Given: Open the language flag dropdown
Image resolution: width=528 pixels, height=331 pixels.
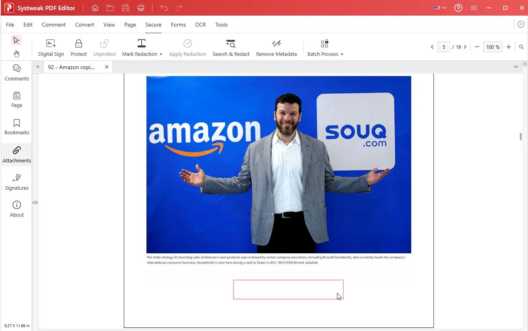Looking at the screenshot, I should [x=440, y=8].
